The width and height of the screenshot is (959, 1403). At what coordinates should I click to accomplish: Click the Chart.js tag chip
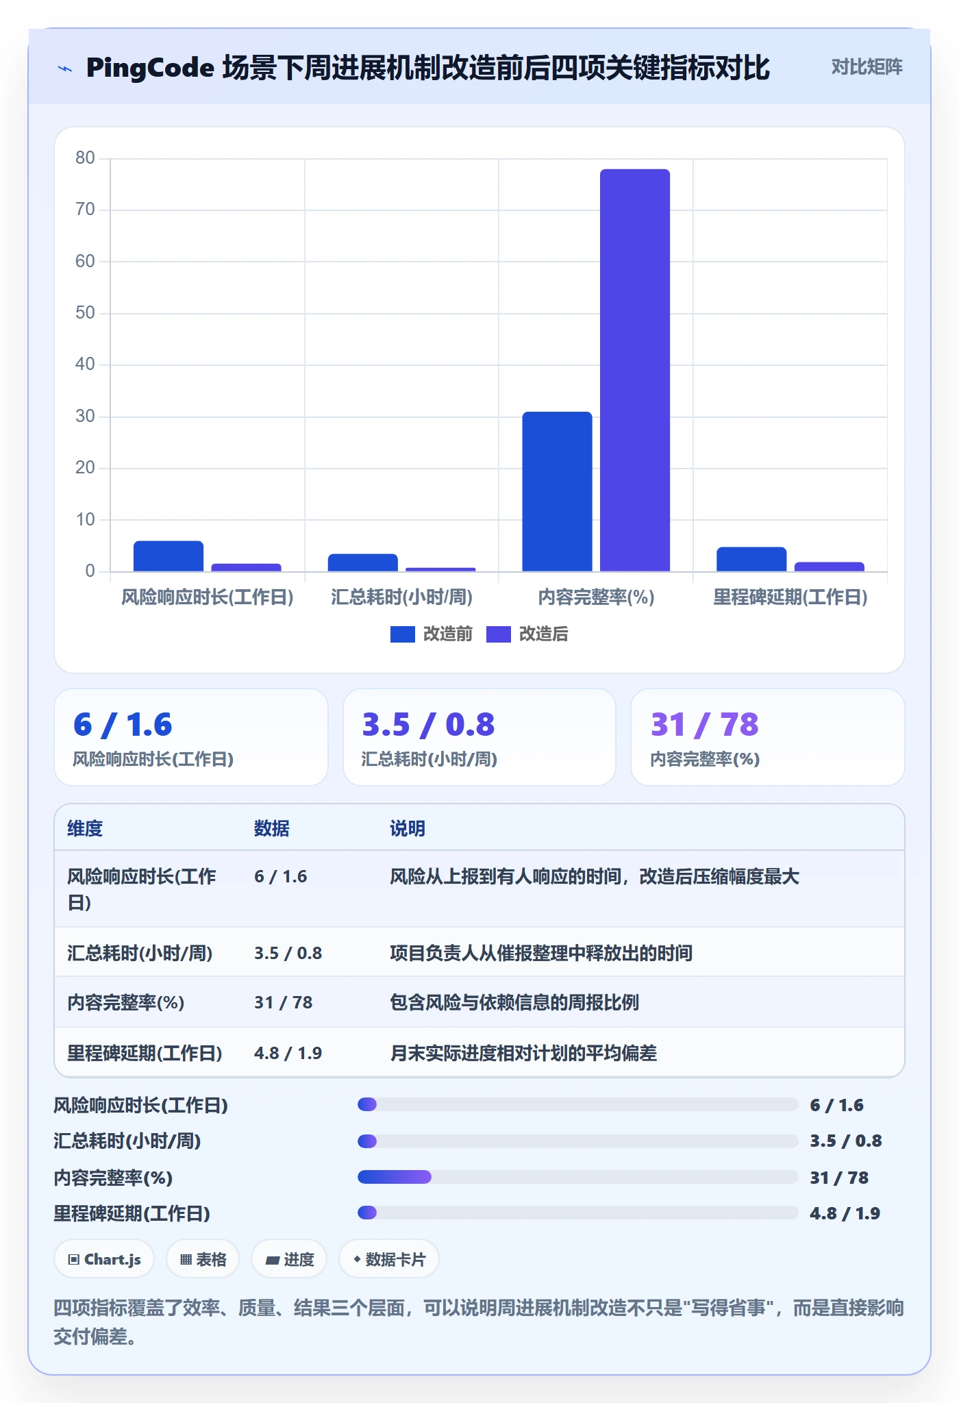(104, 1259)
